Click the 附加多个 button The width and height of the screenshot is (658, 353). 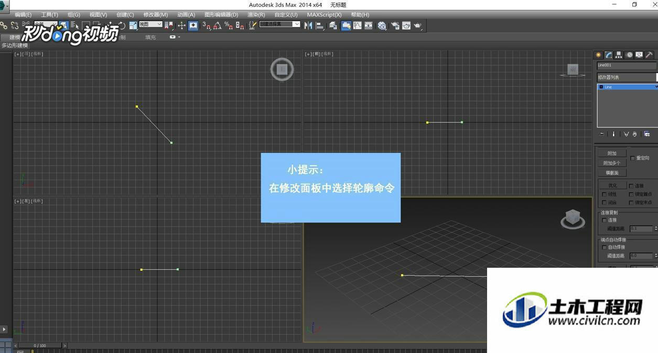pyautogui.click(x=612, y=163)
